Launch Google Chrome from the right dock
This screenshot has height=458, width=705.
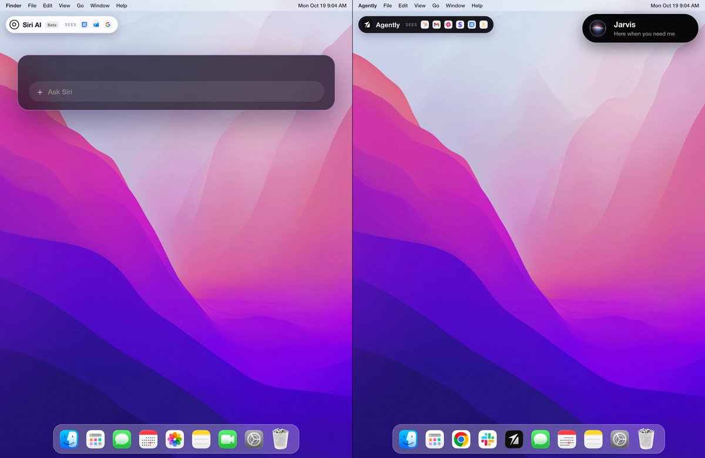pos(461,439)
